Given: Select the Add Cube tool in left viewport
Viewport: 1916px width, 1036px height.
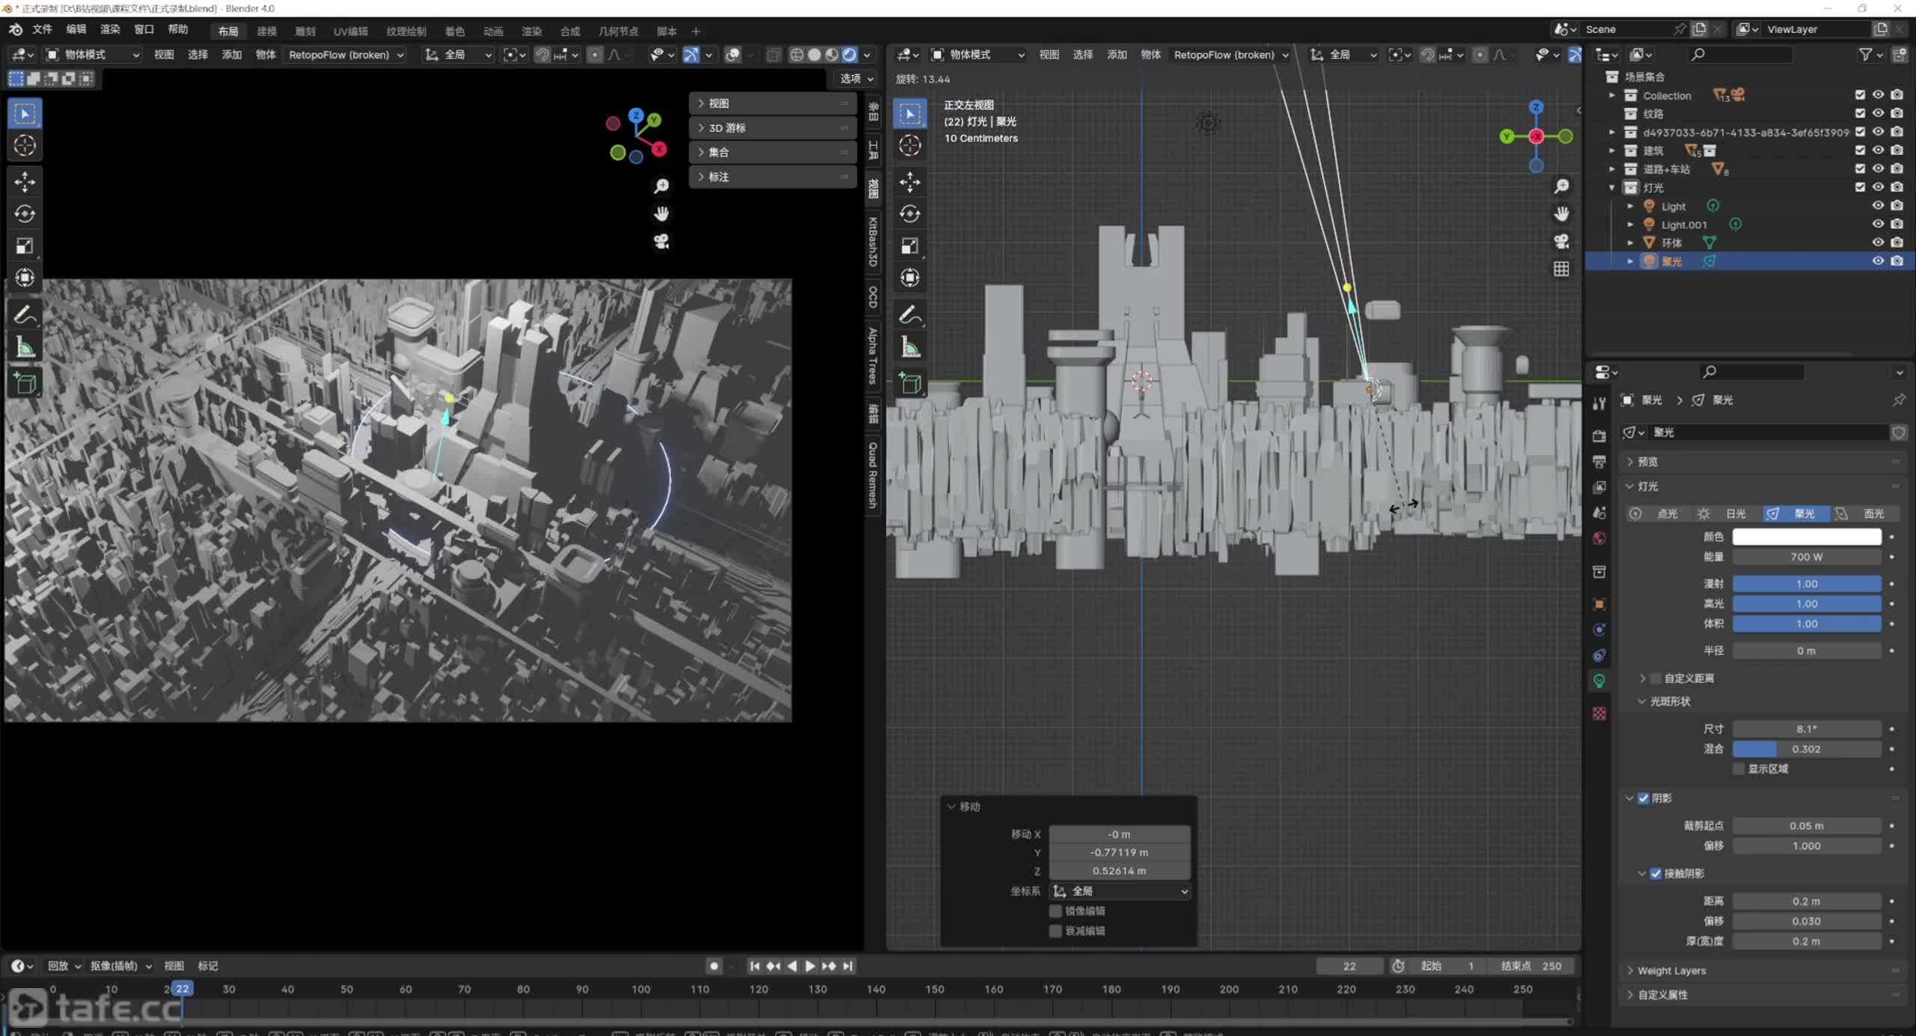Looking at the screenshot, I should tap(25, 383).
